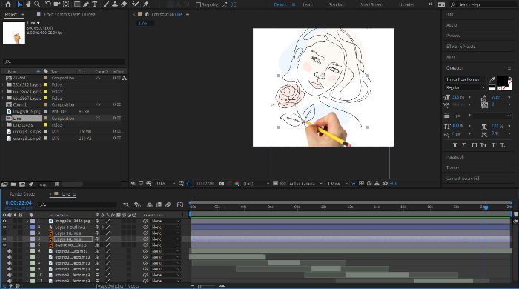
Task: Open the Paragraph panel
Action: tap(454, 157)
